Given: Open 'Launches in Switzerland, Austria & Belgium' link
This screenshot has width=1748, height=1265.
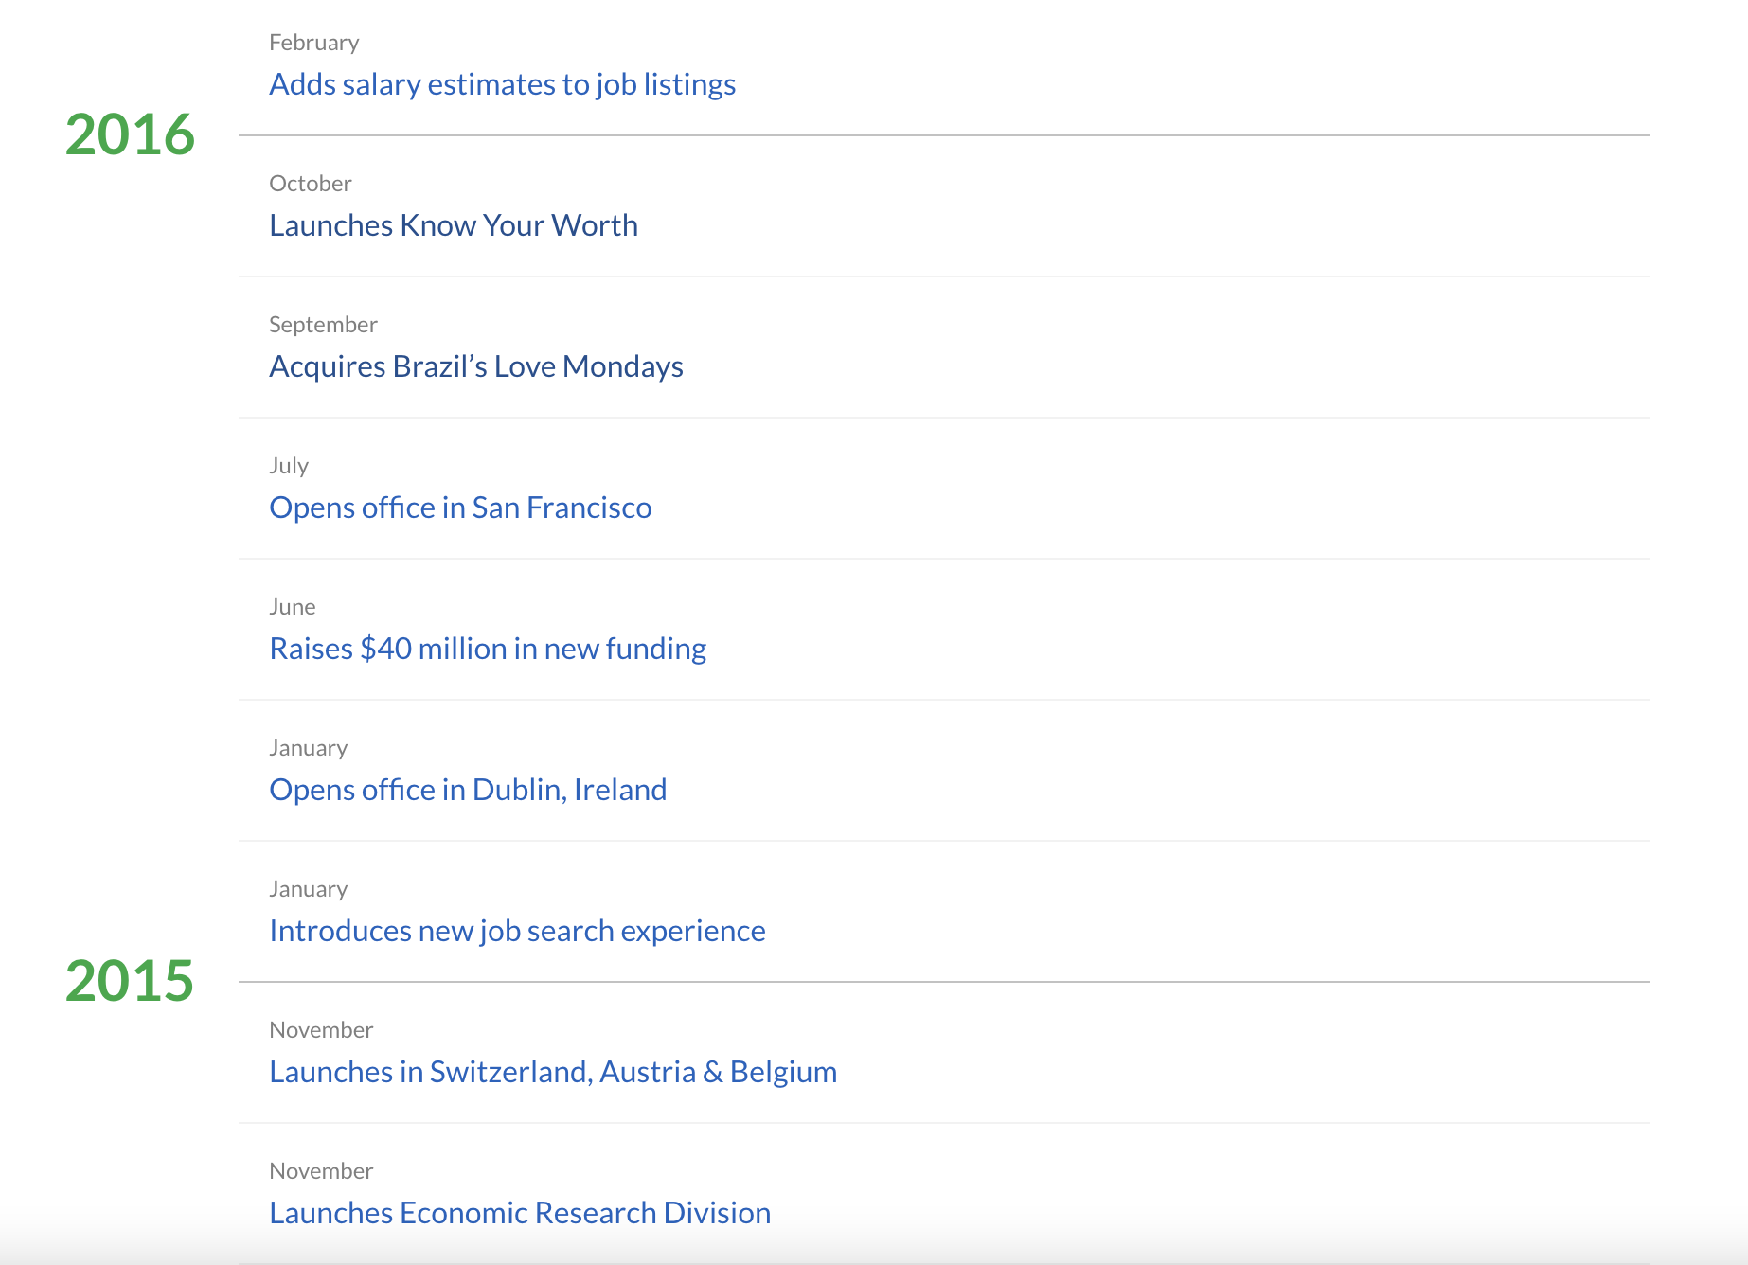Looking at the screenshot, I should pos(553,1072).
